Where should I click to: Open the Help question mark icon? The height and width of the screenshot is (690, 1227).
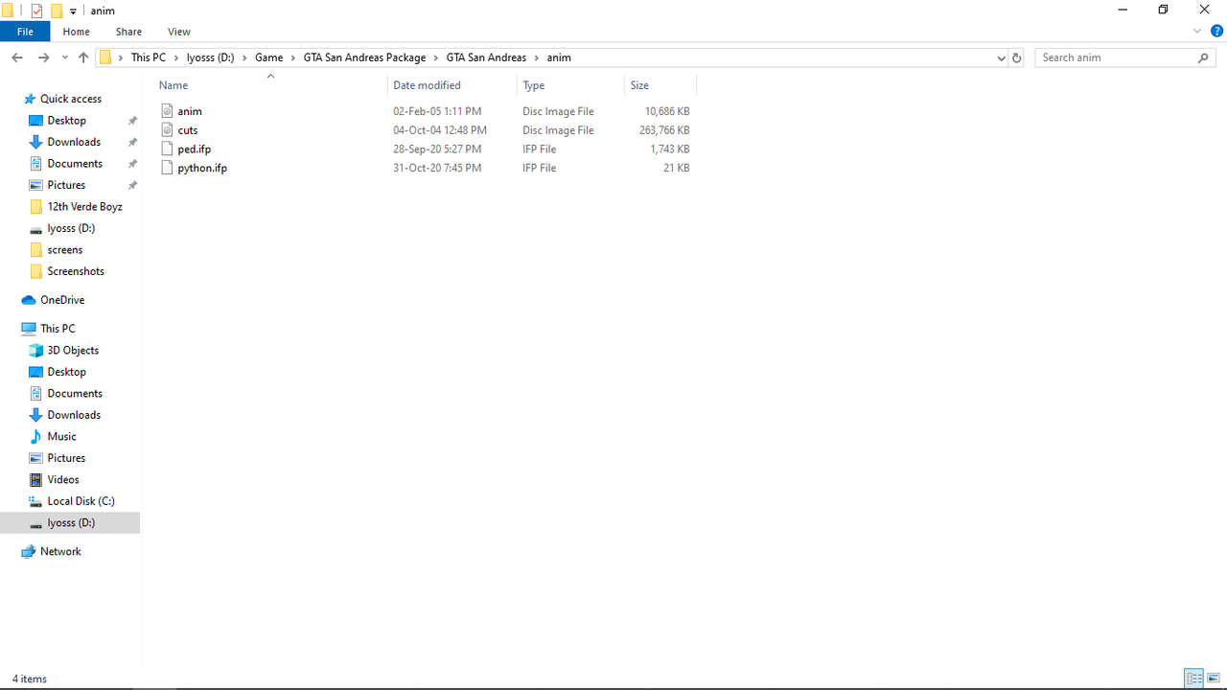tap(1216, 32)
